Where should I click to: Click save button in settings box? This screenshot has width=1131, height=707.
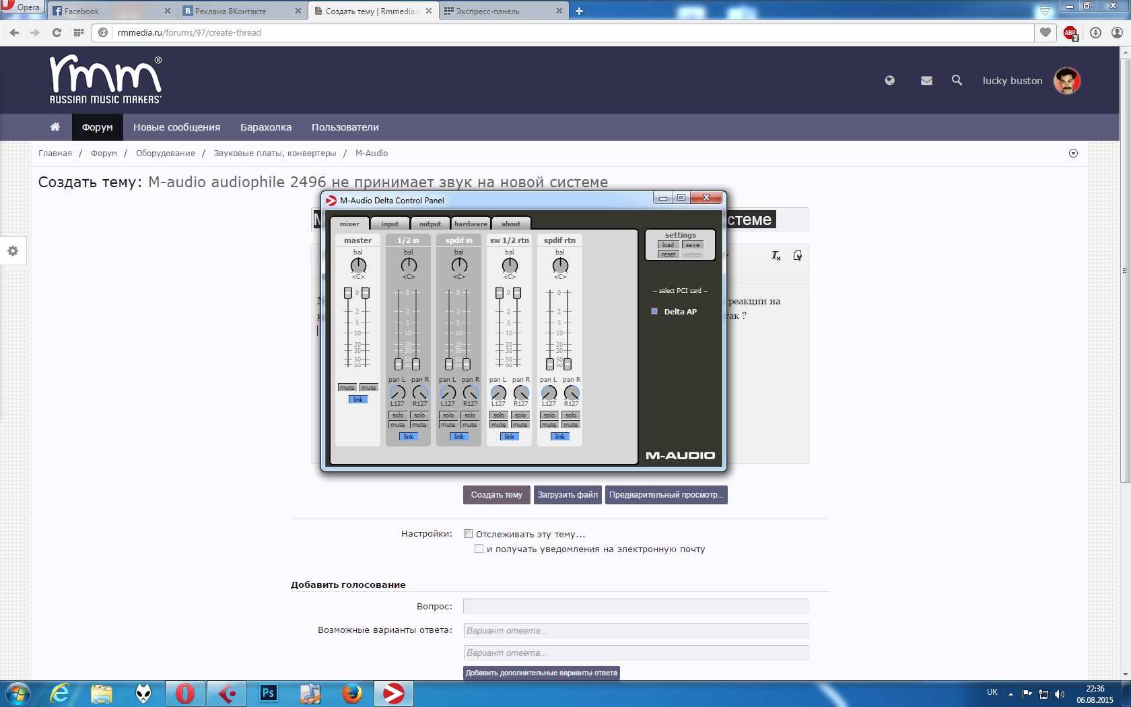click(693, 245)
